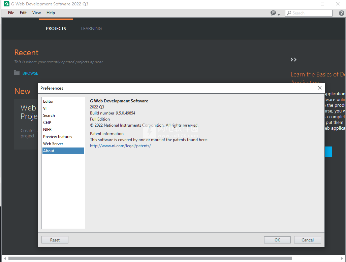Collapse the learning pane with double chevron
The height and width of the screenshot is (262, 346).
click(293, 60)
